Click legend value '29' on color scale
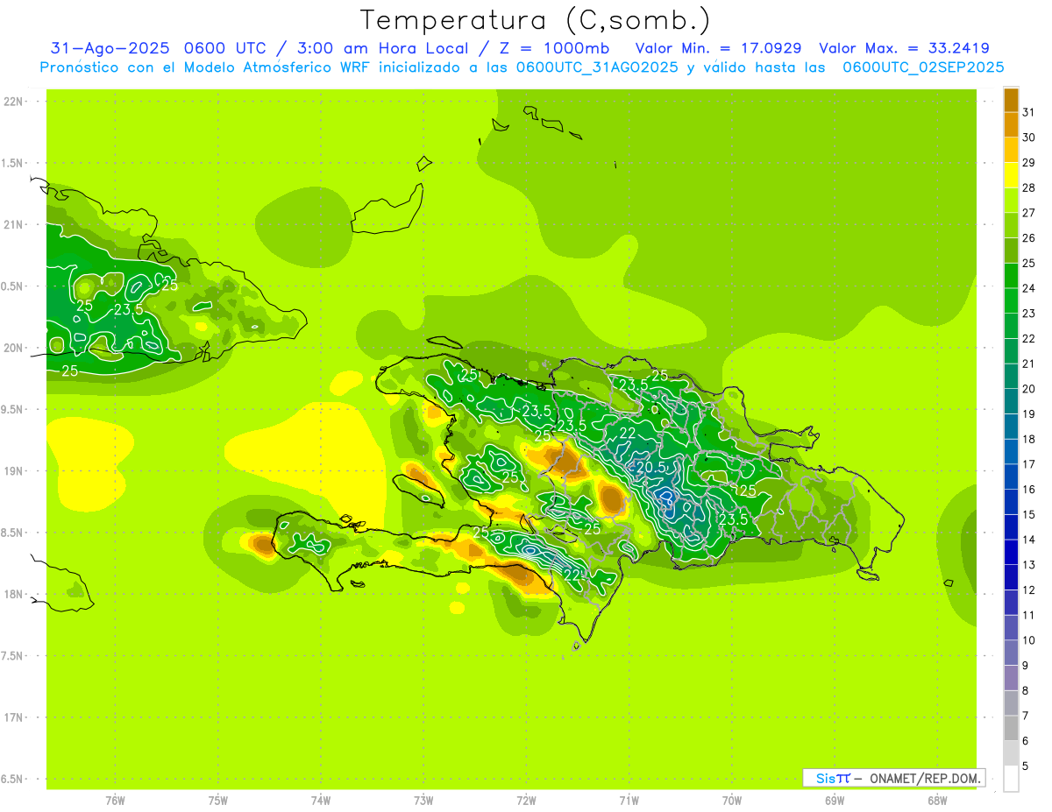 point(1029,163)
